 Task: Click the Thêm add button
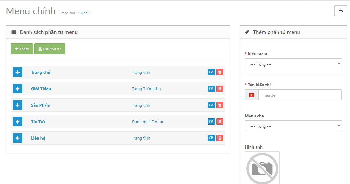tap(22, 49)
